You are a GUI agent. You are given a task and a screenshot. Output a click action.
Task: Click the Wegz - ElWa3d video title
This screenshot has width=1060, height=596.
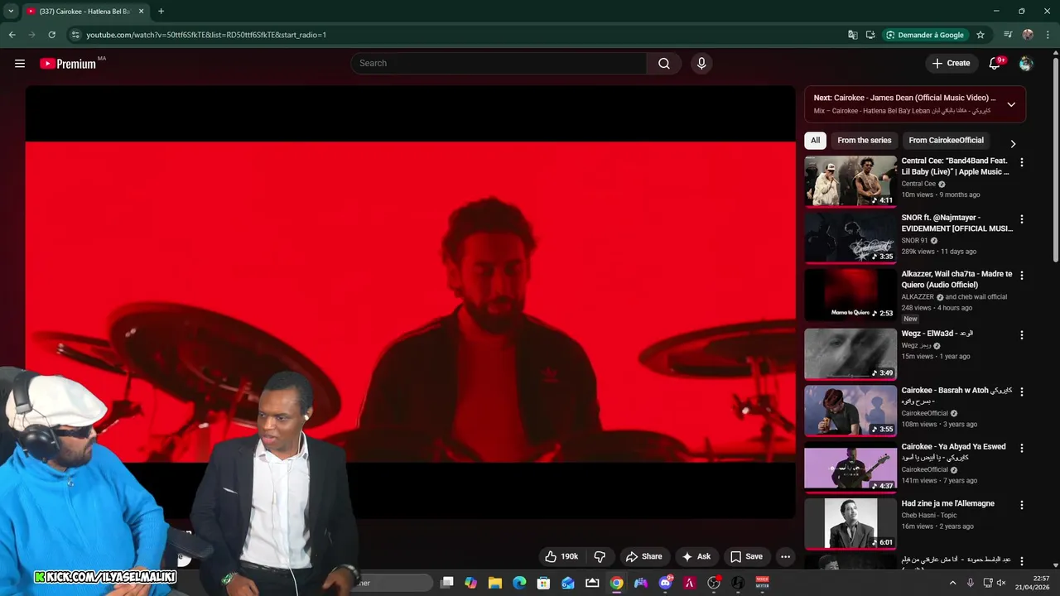pos(937,334)
